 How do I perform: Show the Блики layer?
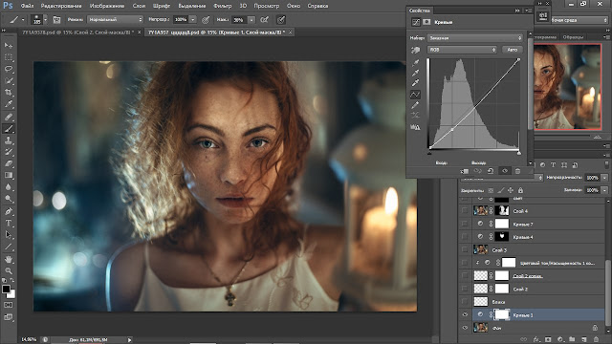(x=465, y=302)
